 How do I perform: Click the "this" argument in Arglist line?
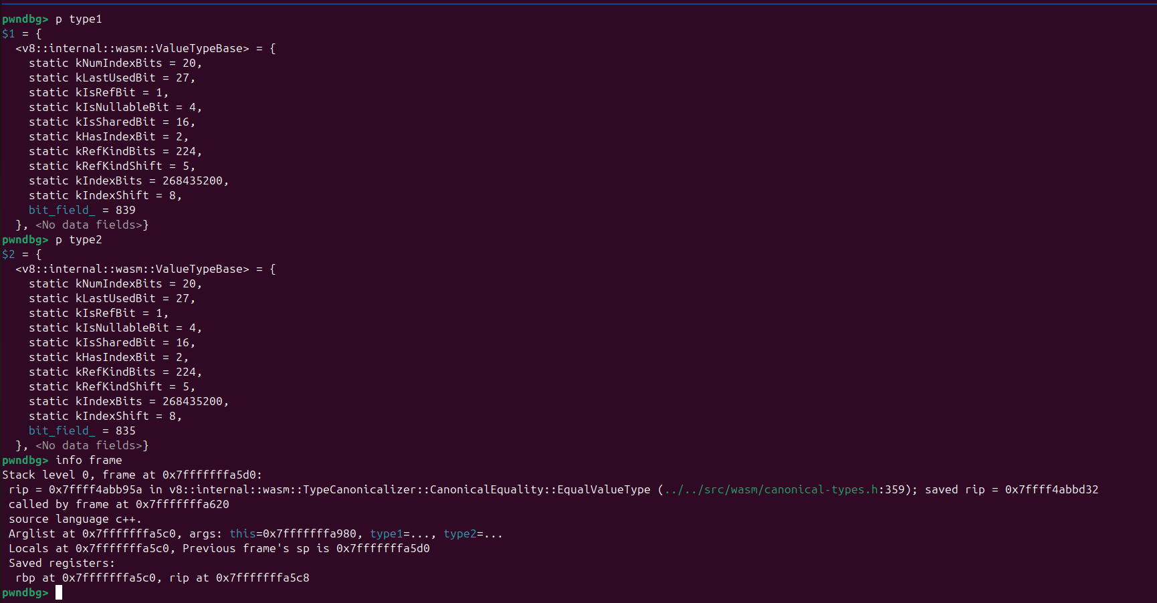pyautogui.click(x=242, y=533)
